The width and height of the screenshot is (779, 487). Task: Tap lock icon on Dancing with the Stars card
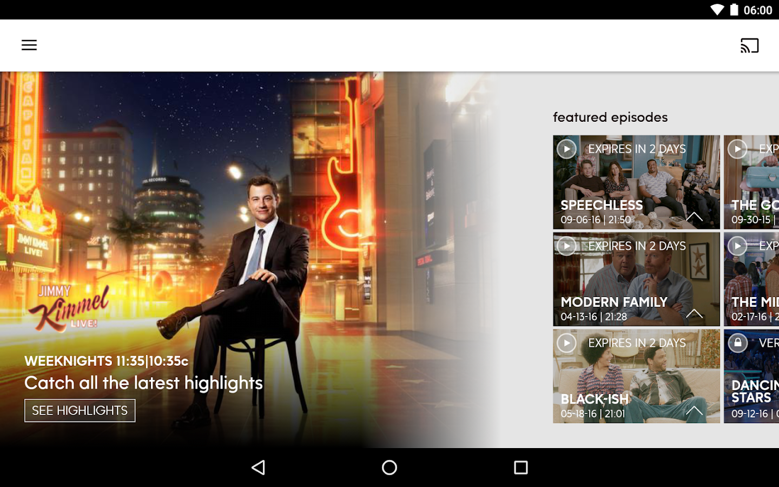click(x=737, y=343)
